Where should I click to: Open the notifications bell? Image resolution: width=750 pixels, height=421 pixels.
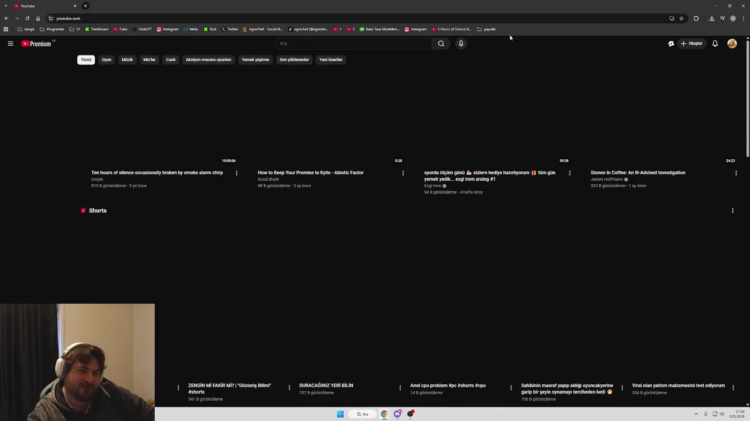pos(715,43)
